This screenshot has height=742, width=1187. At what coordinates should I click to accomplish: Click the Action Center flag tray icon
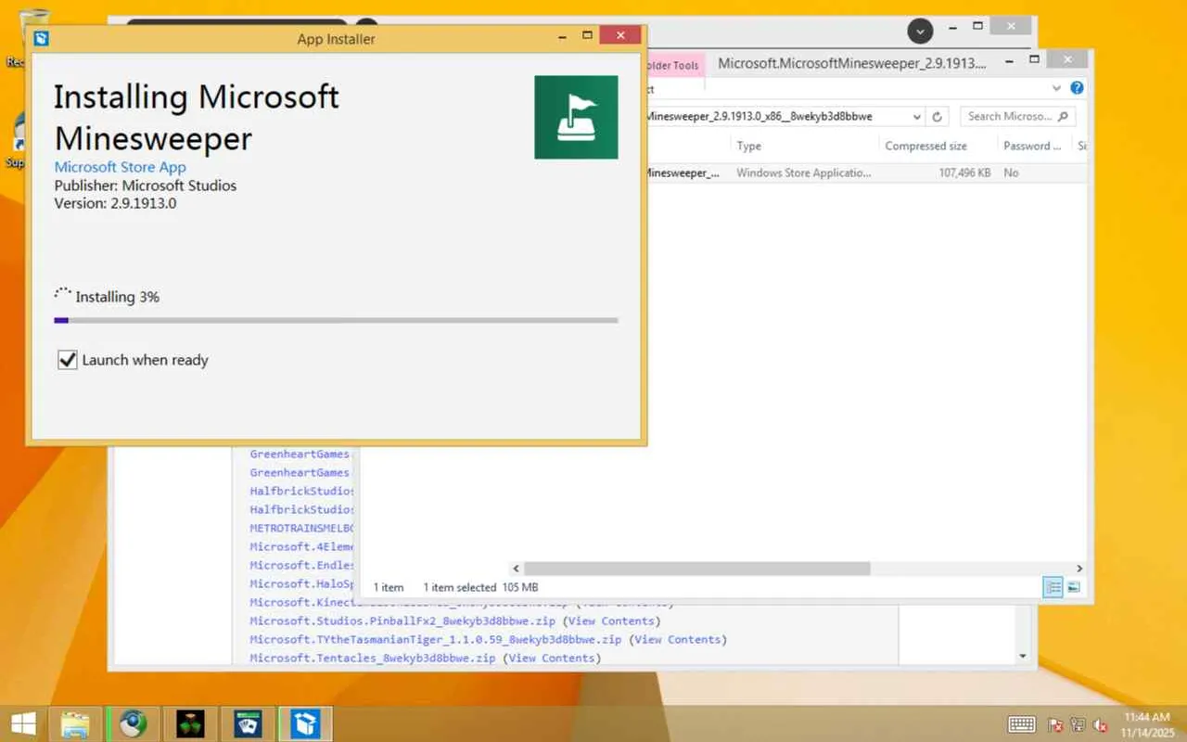[x=1055, y=724]
